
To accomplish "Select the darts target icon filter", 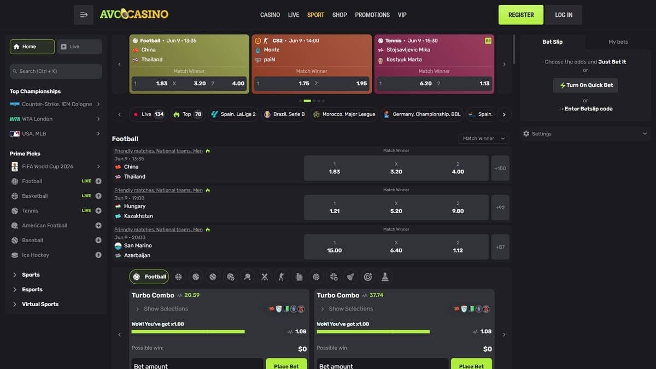I will coord(368,277).
